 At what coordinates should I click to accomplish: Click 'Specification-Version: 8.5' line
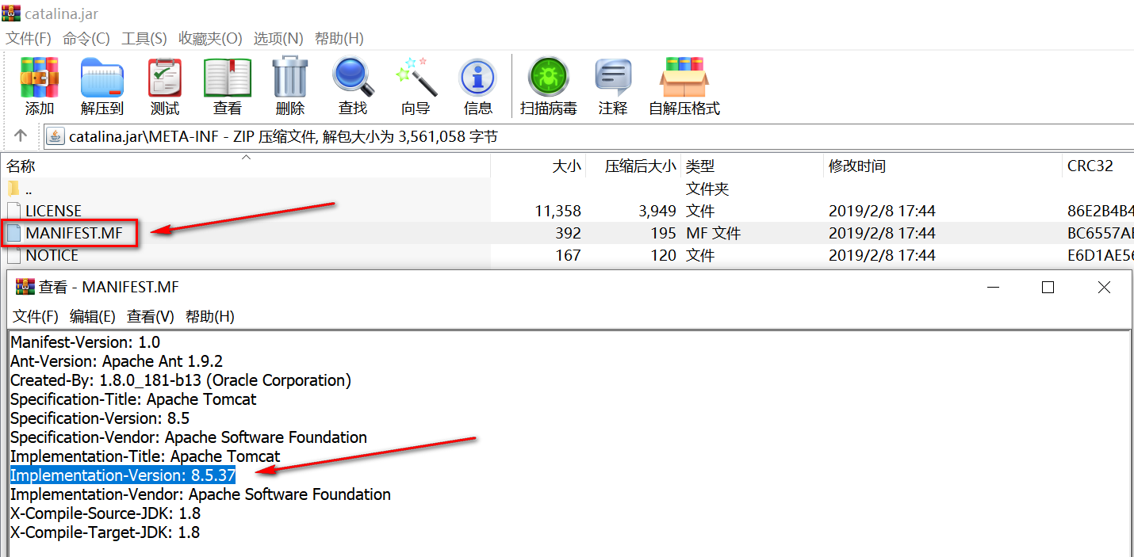pos(100,418)
